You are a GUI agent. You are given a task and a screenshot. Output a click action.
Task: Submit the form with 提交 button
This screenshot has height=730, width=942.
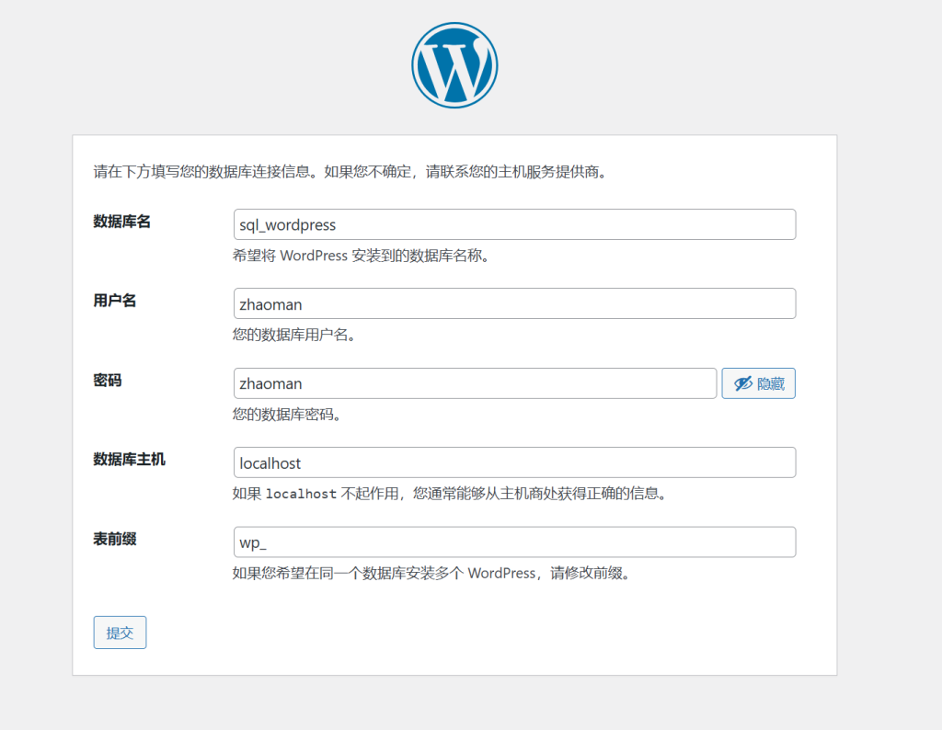pos(120,633)
